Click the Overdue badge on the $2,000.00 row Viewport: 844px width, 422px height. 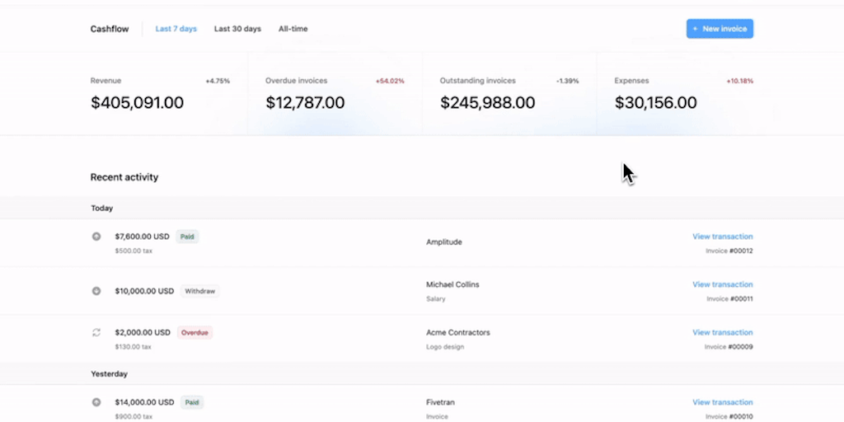195,333
